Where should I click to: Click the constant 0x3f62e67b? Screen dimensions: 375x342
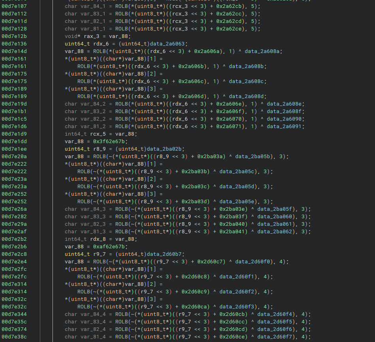click(109, 141)
